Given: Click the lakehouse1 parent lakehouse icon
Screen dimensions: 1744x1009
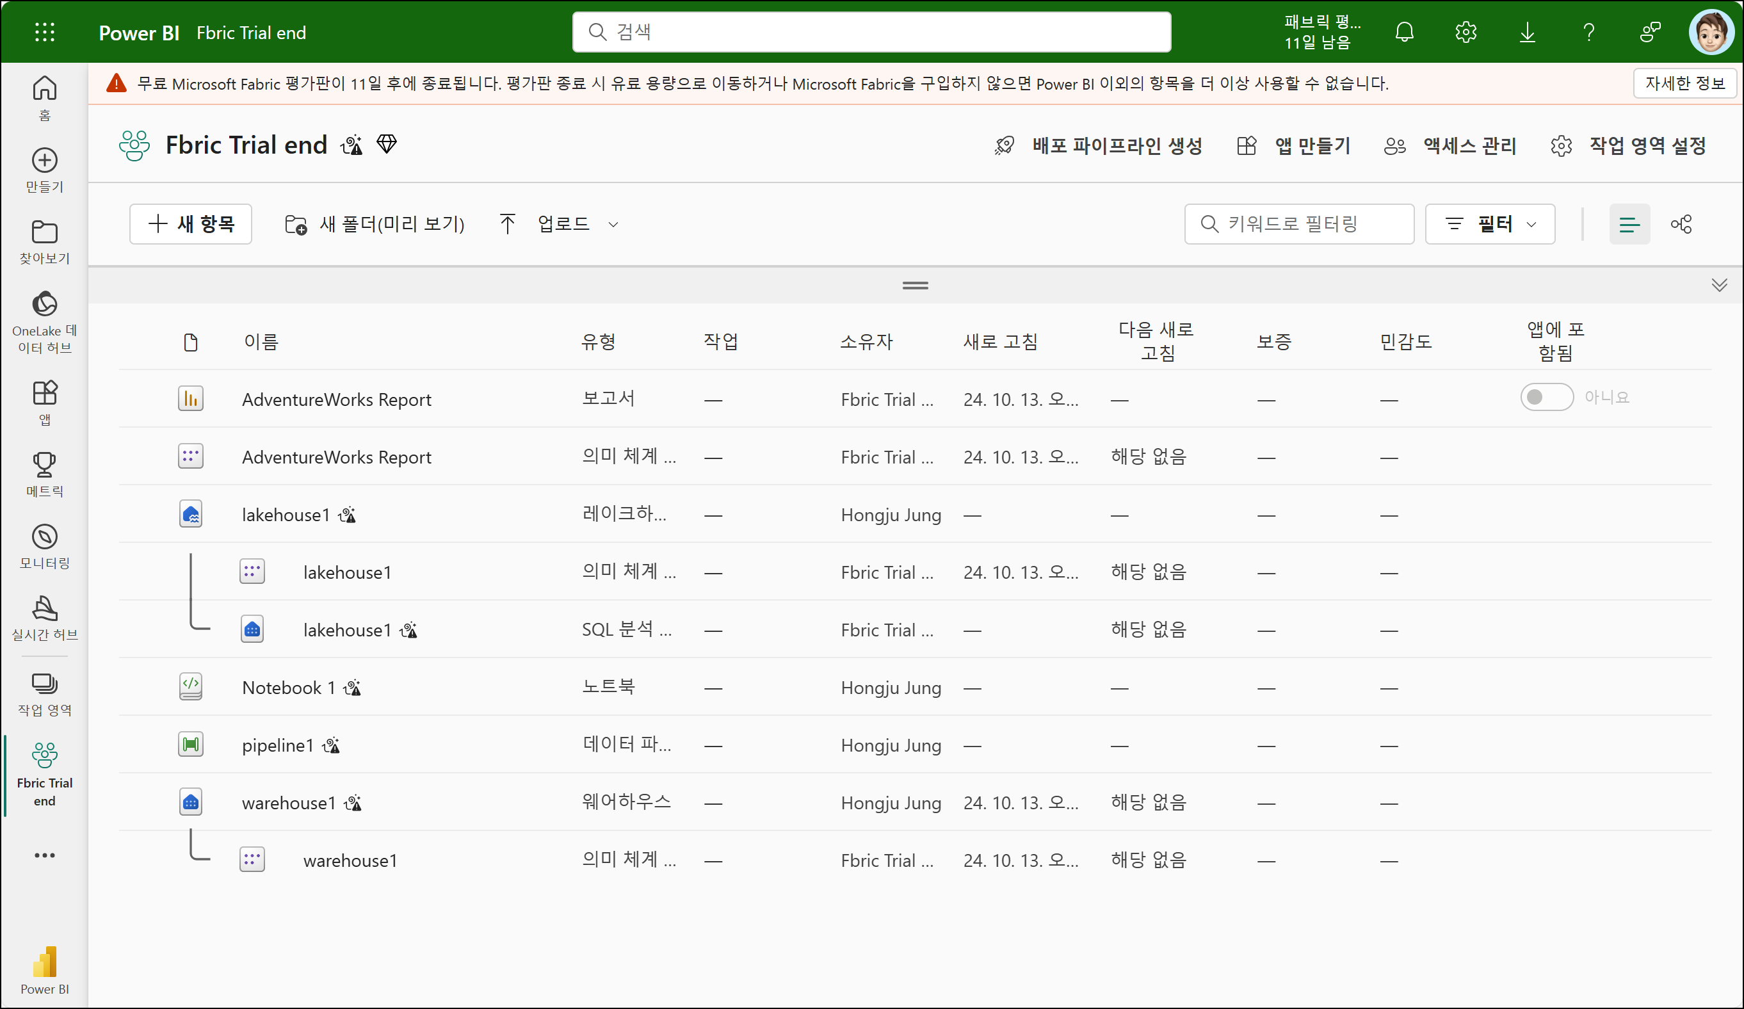Looking at the screenshot, I should point(190,514).
